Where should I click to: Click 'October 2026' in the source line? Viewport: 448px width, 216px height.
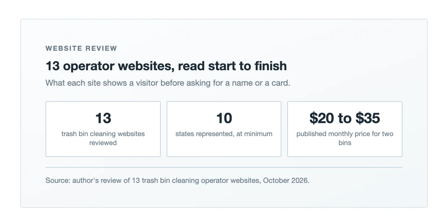285,180
